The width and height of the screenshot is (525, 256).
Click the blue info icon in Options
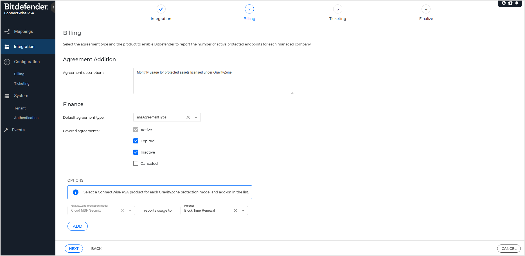click(x=76, y=192)
